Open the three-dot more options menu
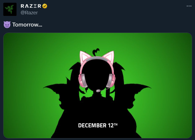 (189, 6)
